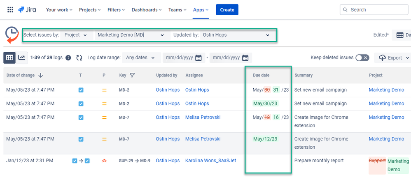The image size is (411, 177).
Task: Click the May/30/23 due date cell
Action: tap(266, 104)
